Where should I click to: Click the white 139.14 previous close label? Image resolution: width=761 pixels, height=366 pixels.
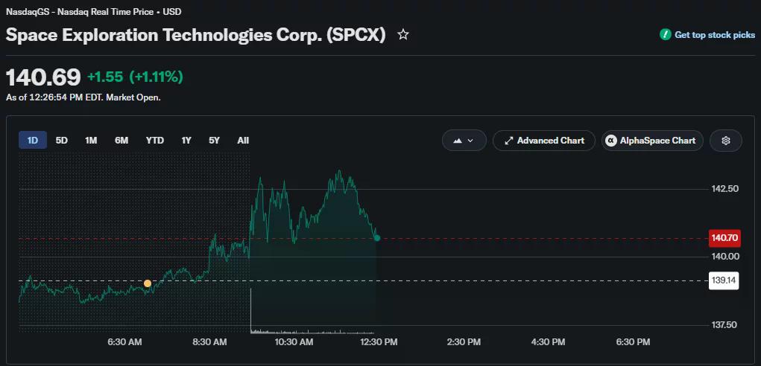point(724,280)
